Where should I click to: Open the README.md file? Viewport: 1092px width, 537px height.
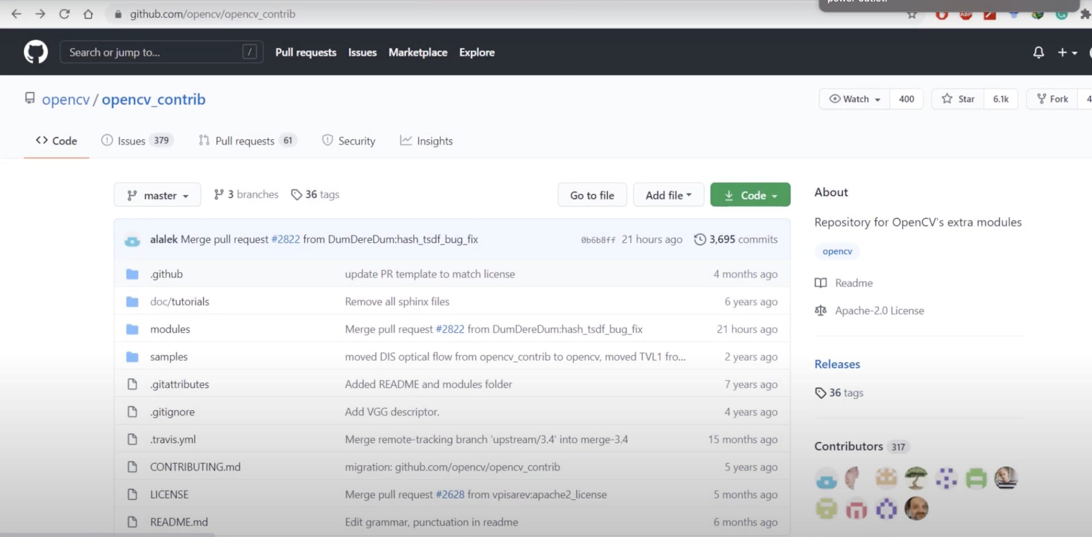coord(179,522)
